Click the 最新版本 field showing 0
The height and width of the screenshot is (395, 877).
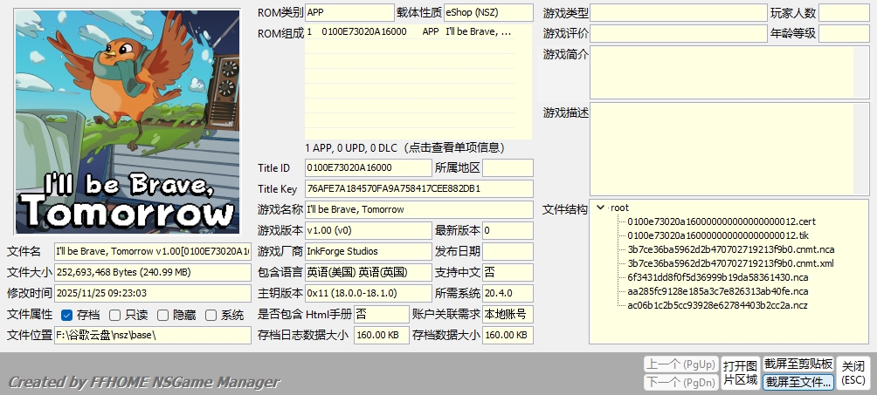(x=508, y=231)
